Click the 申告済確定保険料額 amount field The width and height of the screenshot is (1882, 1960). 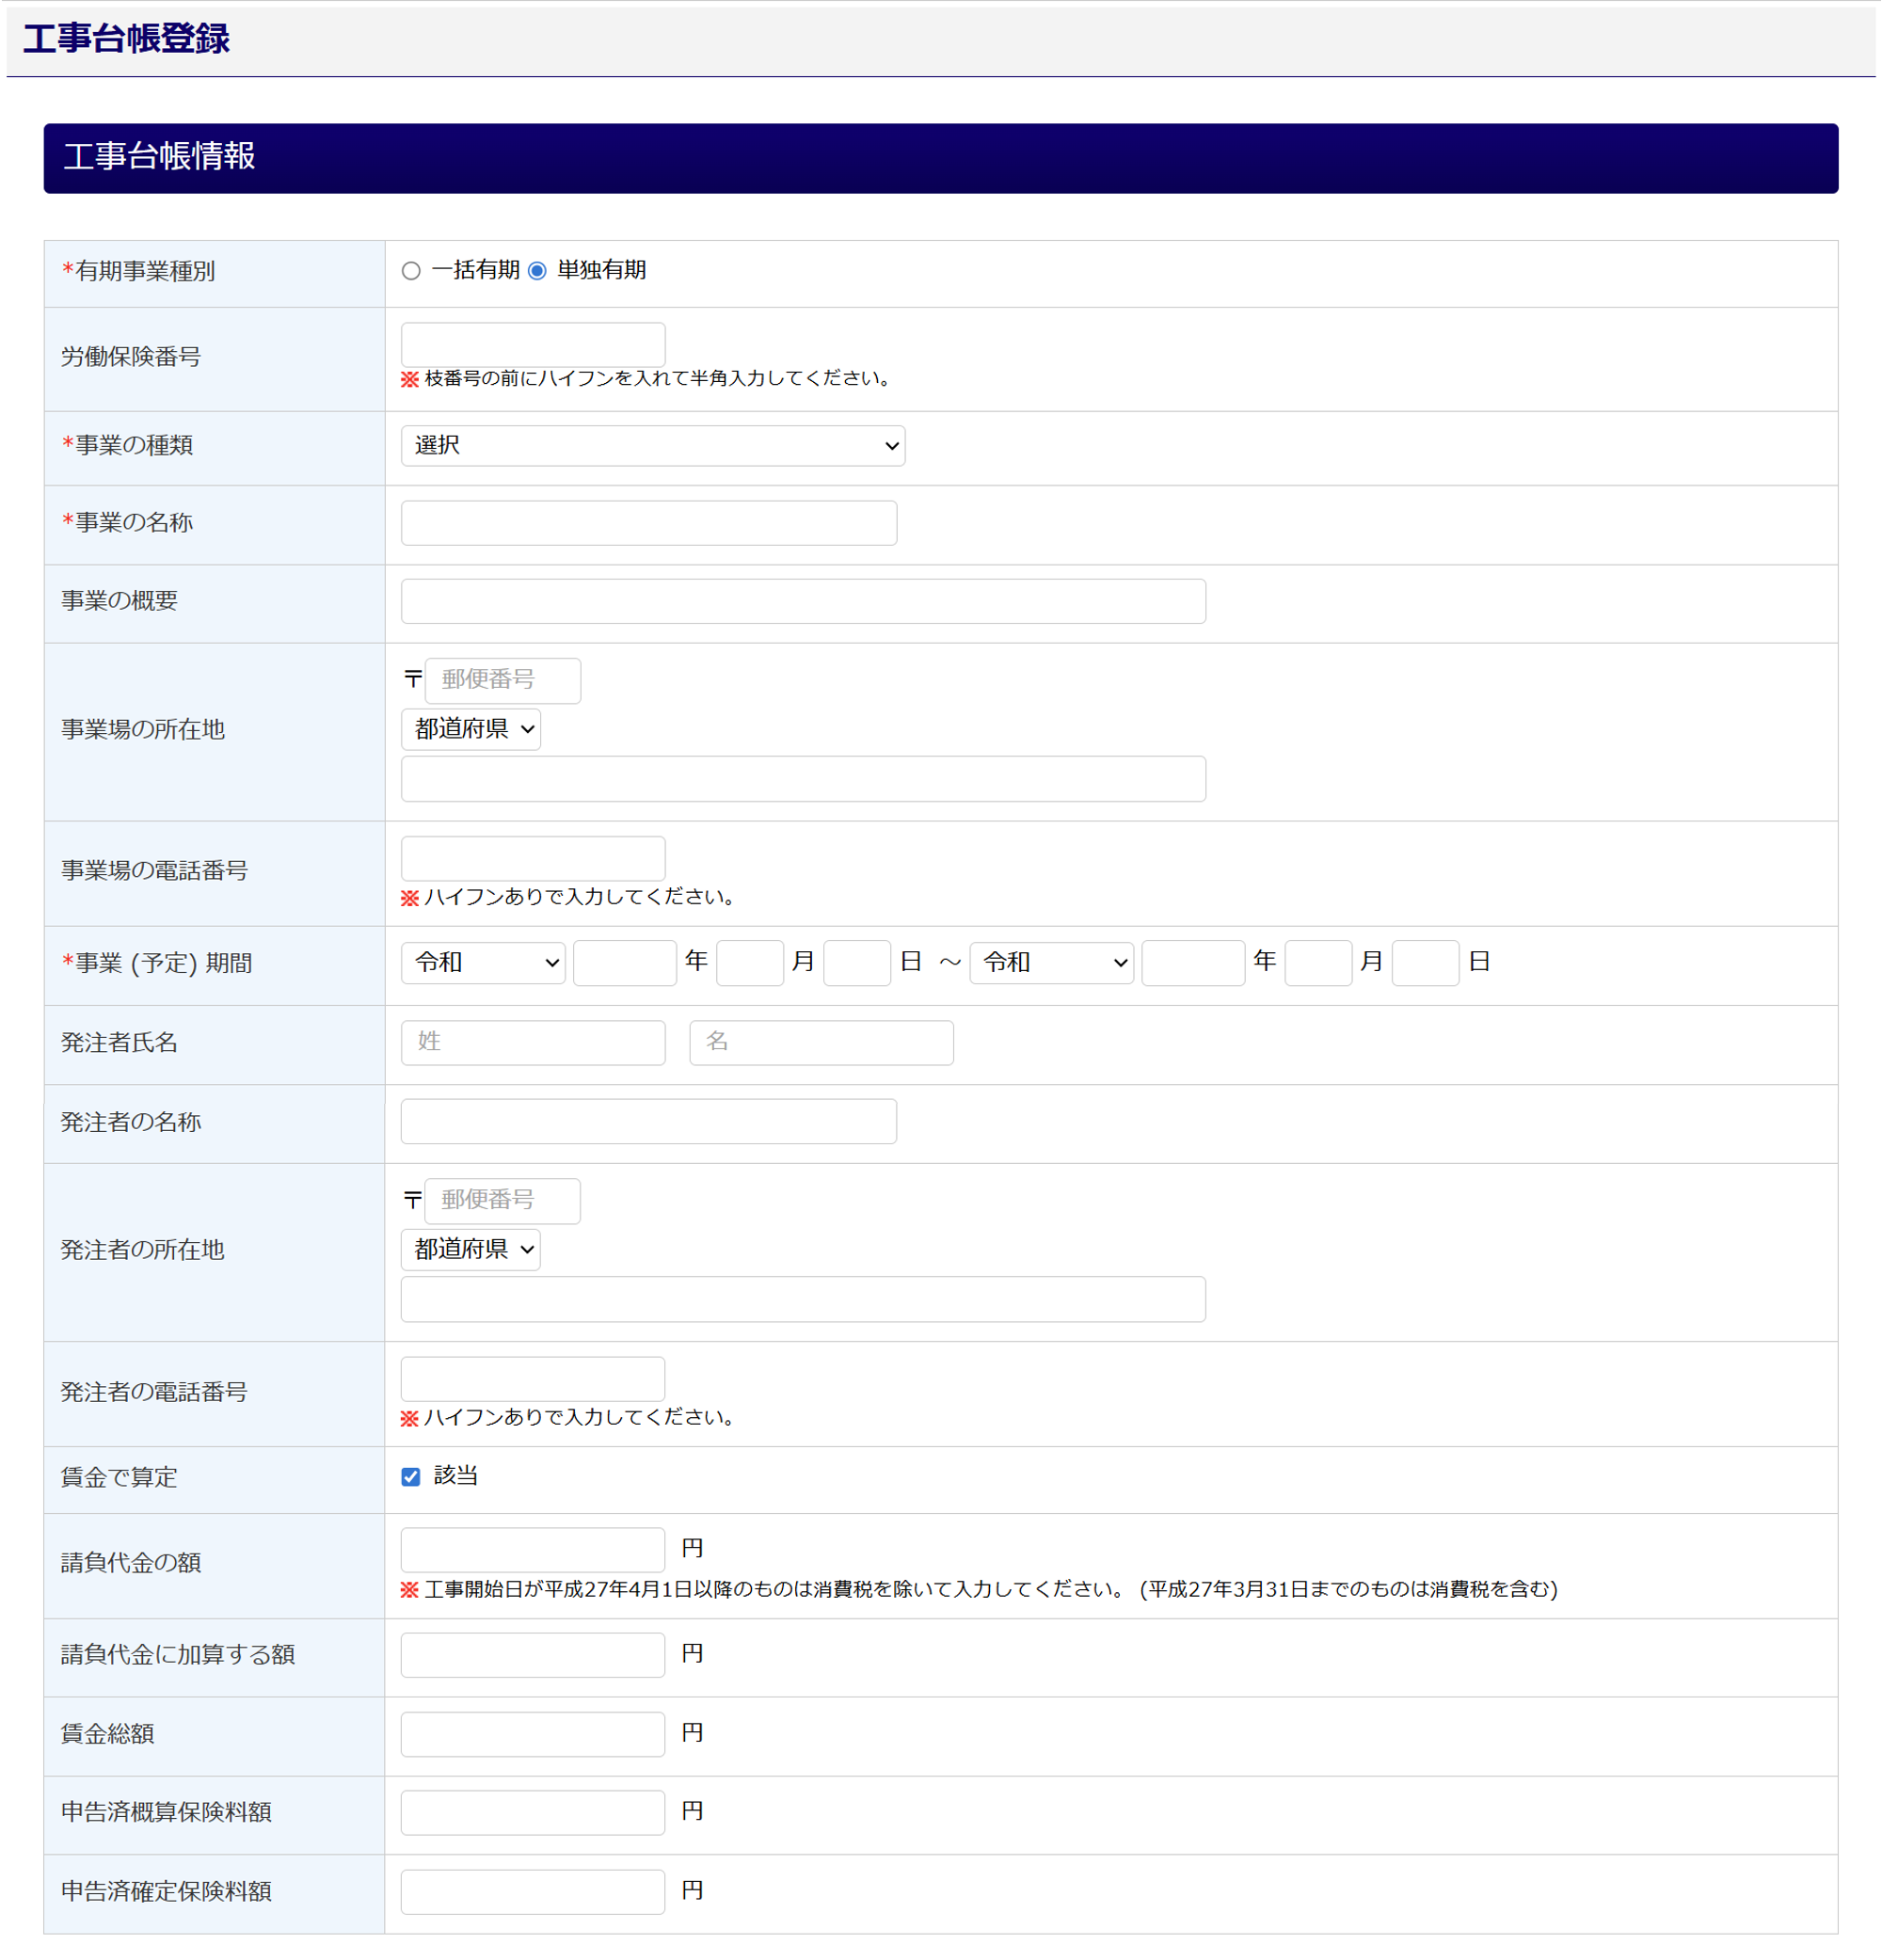(x=533, y=1892)
